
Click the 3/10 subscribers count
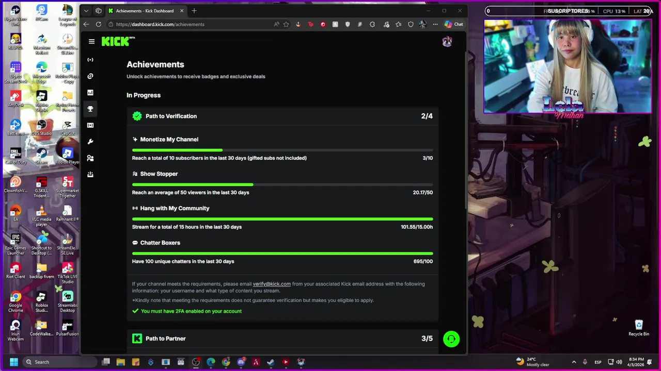[428, 158]
